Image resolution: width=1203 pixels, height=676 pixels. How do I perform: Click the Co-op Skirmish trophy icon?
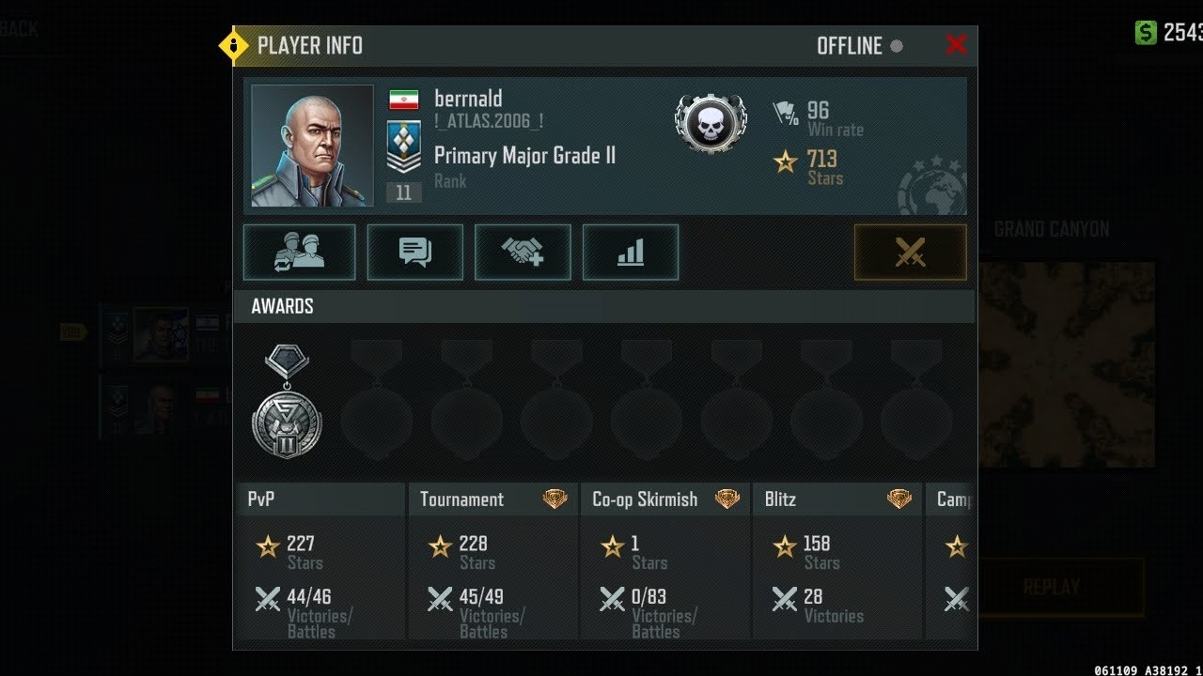(x=727, y=499)
